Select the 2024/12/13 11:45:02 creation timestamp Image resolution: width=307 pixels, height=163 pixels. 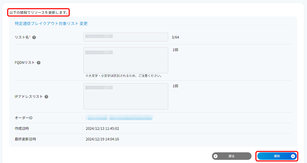pos(102,128)
